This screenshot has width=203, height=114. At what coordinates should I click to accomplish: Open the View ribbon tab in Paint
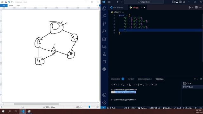tap(18, 5)
